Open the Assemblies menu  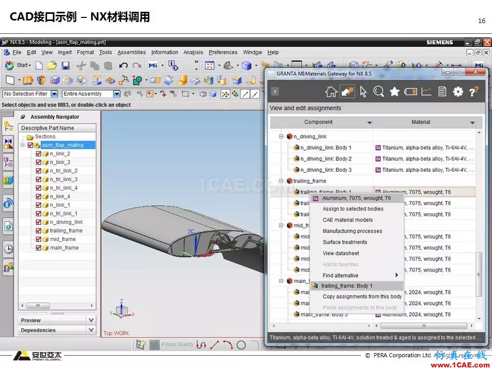(132, 52)
